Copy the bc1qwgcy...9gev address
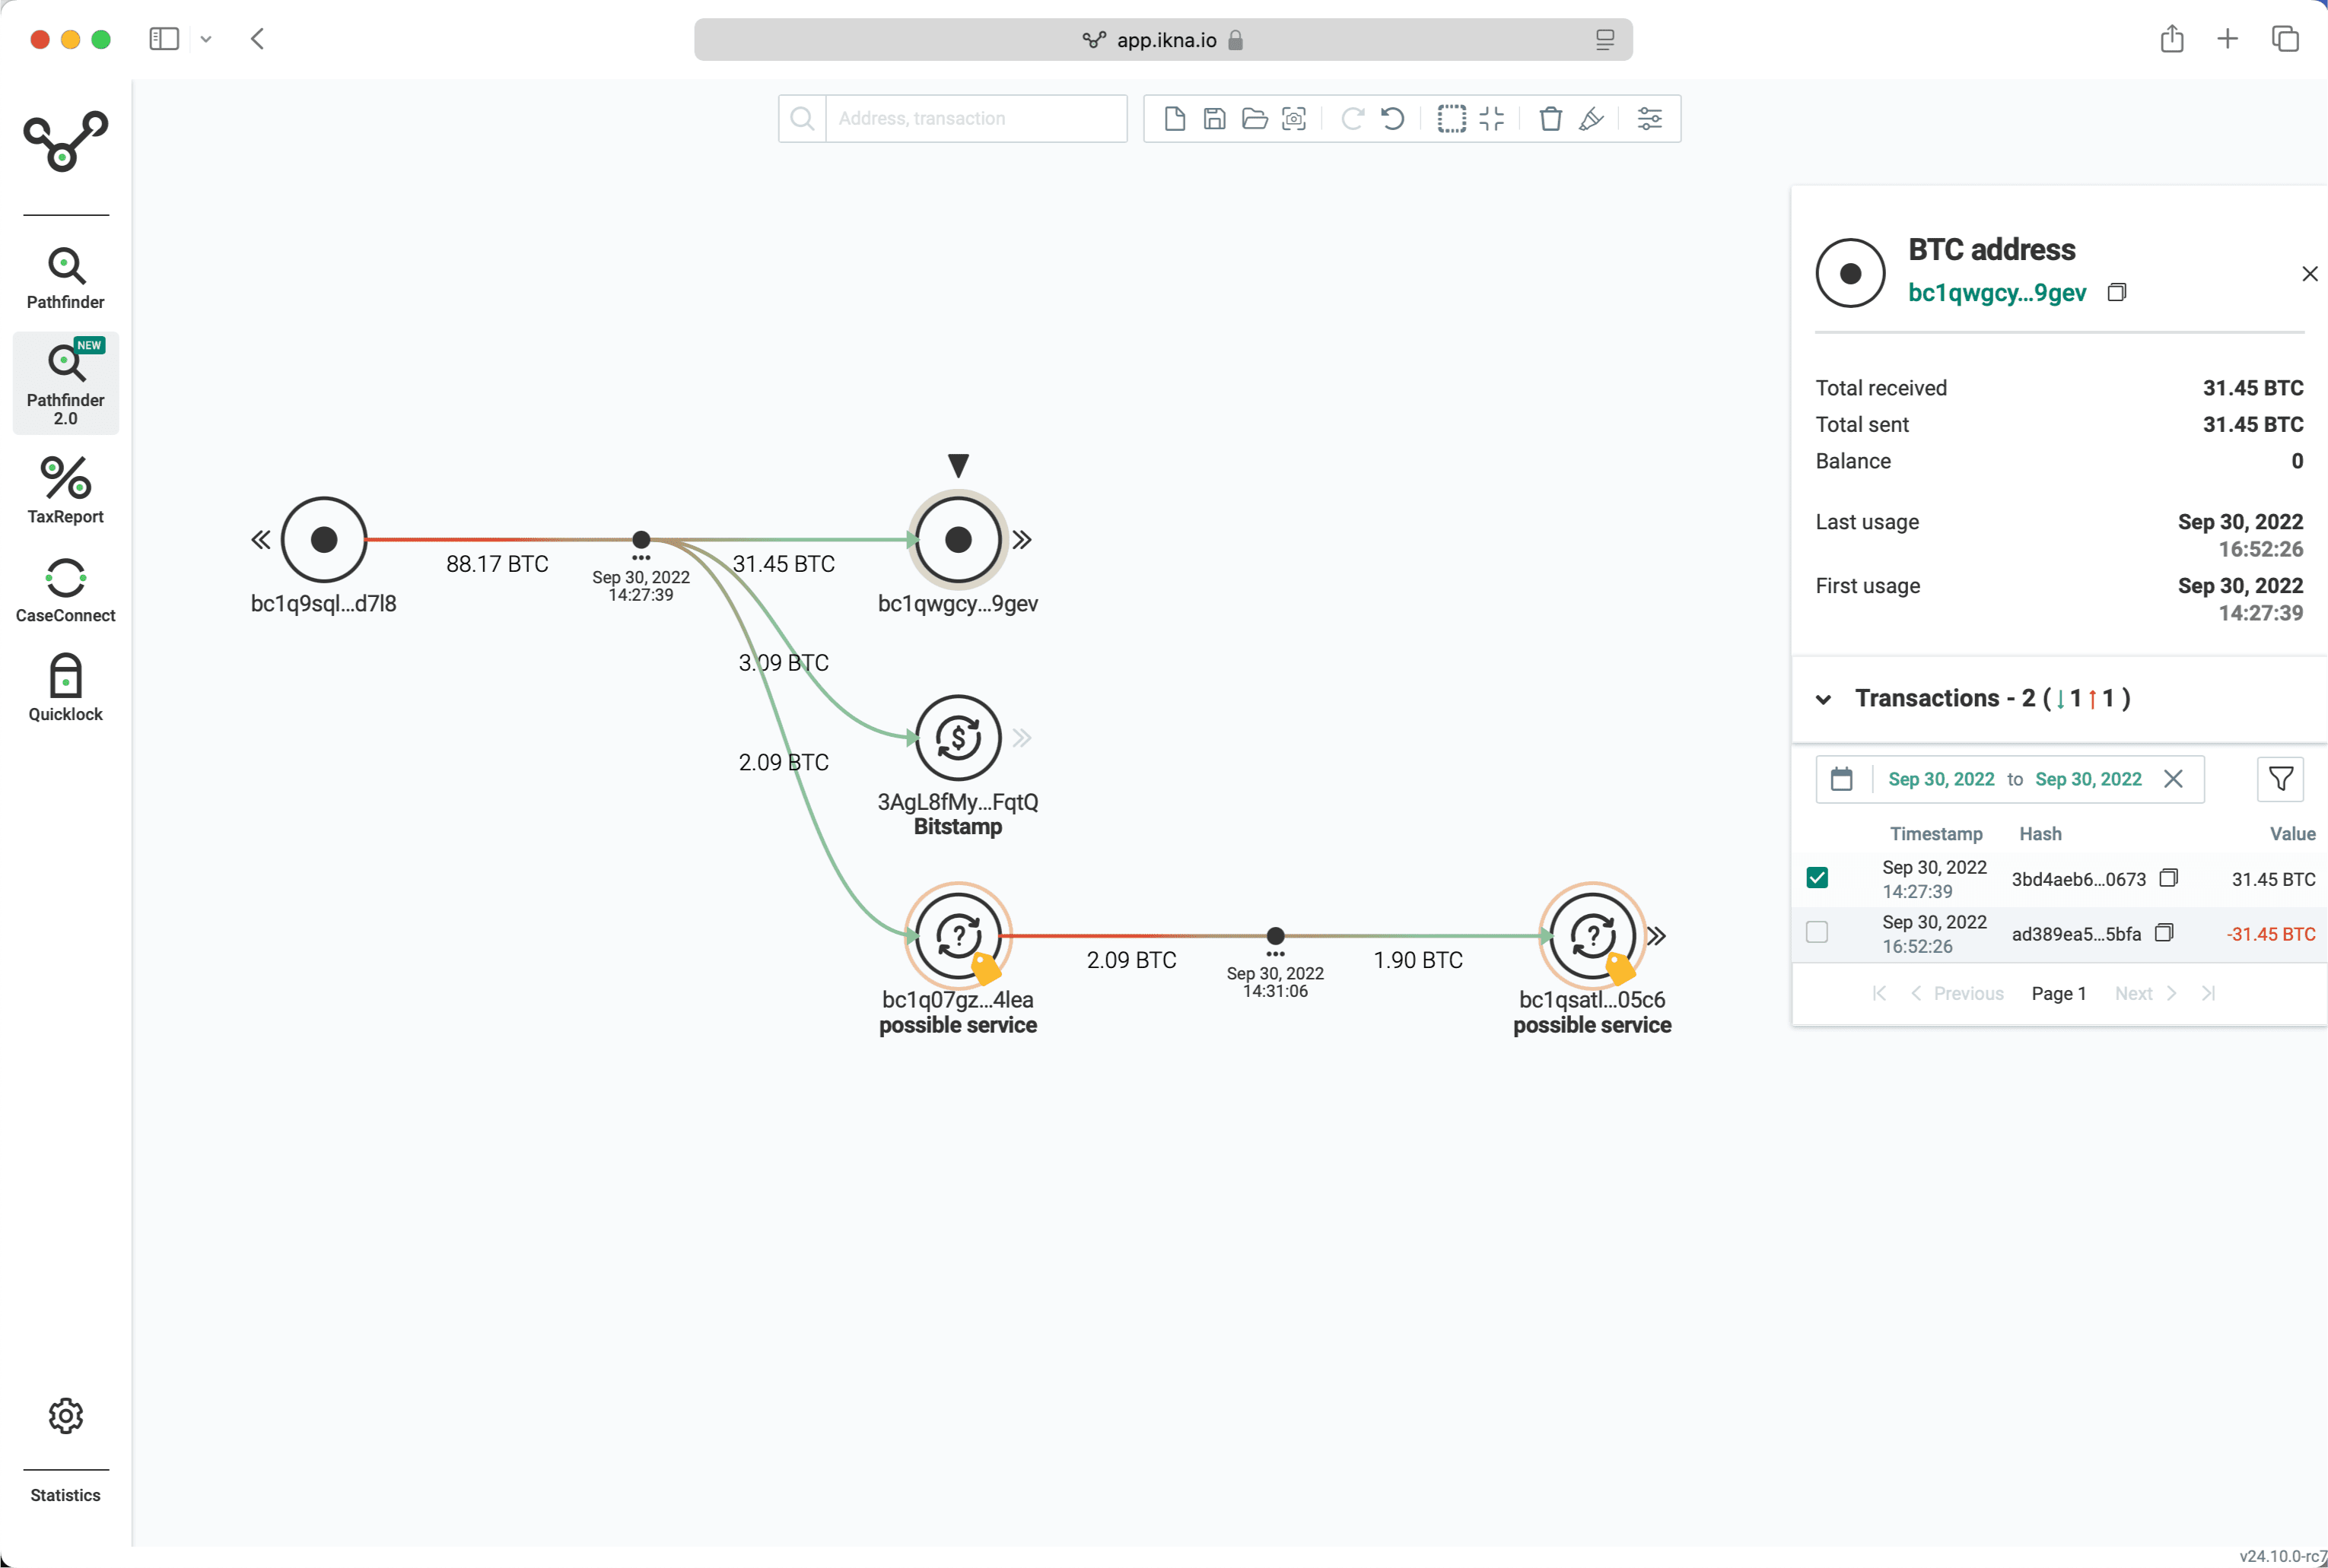 (2116, 292)
